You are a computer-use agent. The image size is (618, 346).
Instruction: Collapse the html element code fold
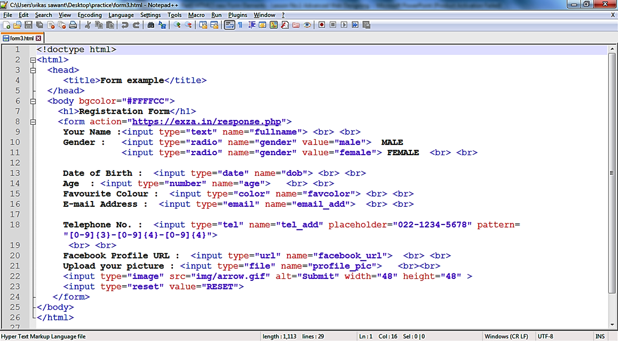click(33, 60)
